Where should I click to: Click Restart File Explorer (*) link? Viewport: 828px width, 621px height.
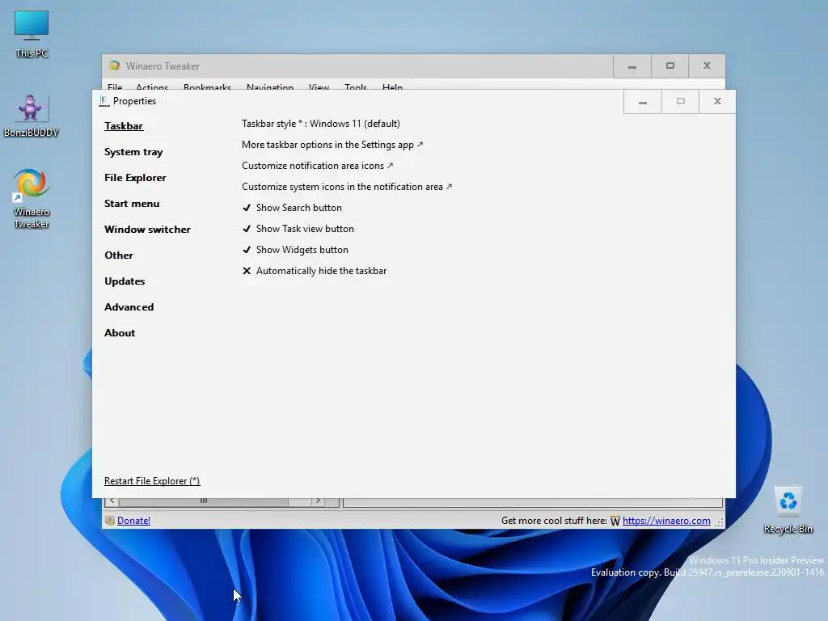coord(152,481)
